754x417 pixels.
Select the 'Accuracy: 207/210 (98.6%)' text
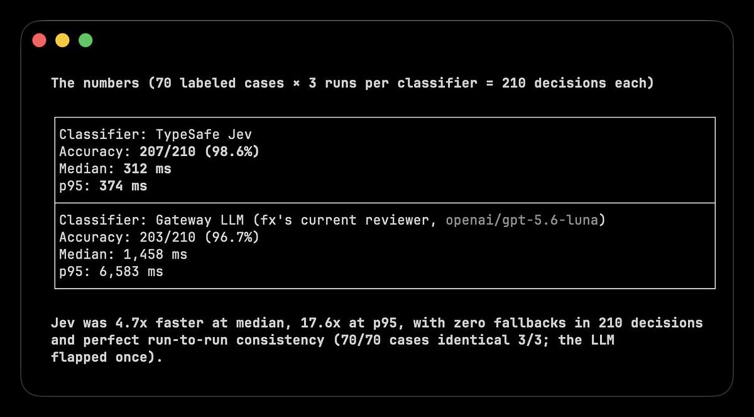160,152
